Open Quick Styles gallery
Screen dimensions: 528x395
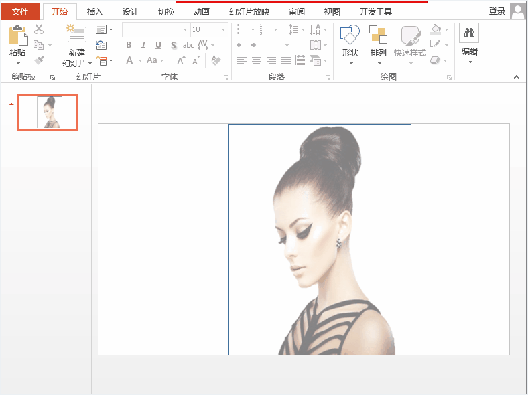tap(410, 44)
